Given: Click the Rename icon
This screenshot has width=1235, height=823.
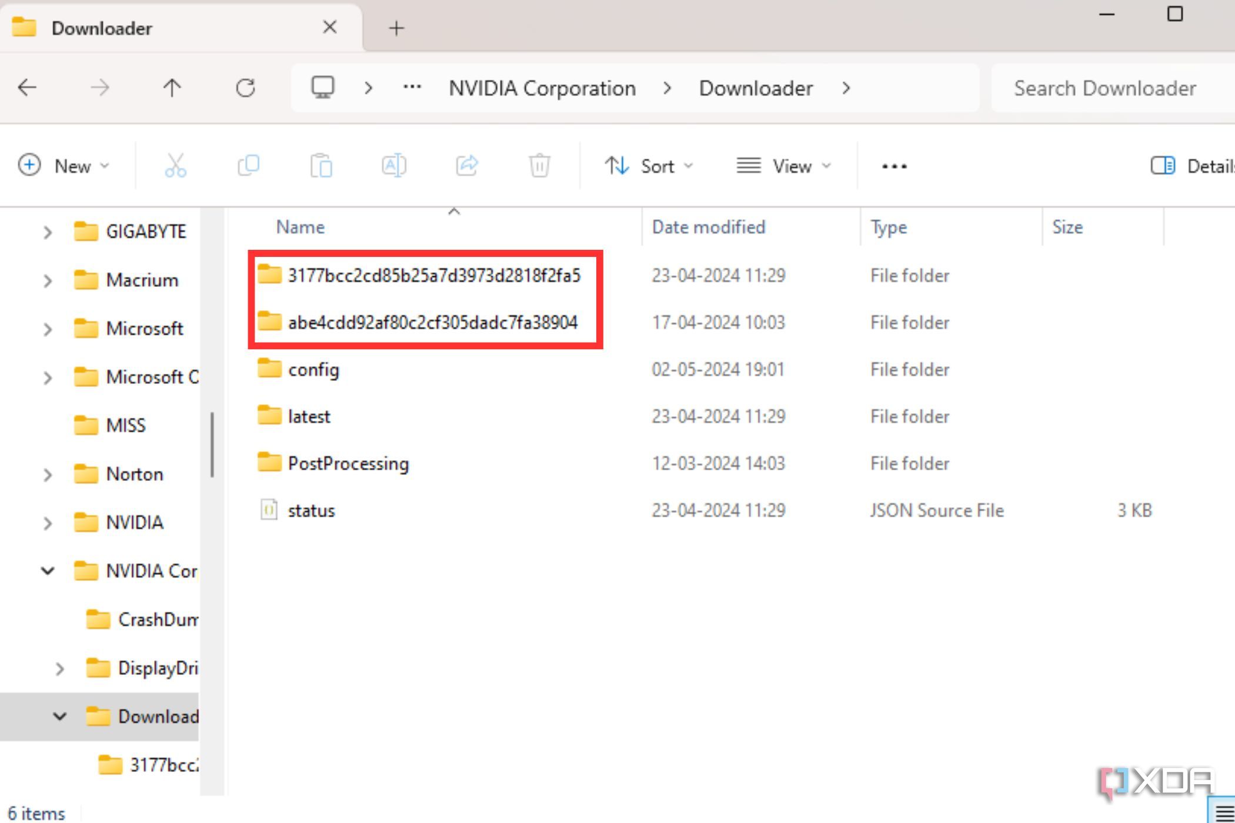Looking at the screenshot, I should [394, 166].
